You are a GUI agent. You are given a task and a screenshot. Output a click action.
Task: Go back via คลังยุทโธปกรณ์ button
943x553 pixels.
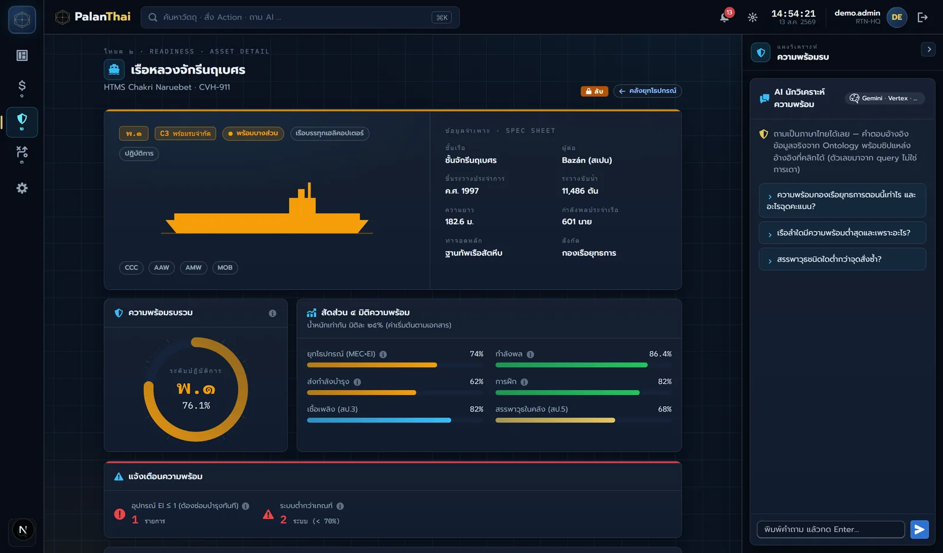tap(648, 91)
